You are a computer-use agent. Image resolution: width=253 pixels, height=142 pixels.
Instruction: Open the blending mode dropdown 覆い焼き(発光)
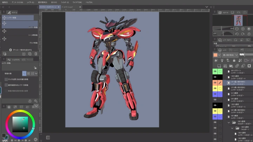pyautogui.click(x=230, y=55)
